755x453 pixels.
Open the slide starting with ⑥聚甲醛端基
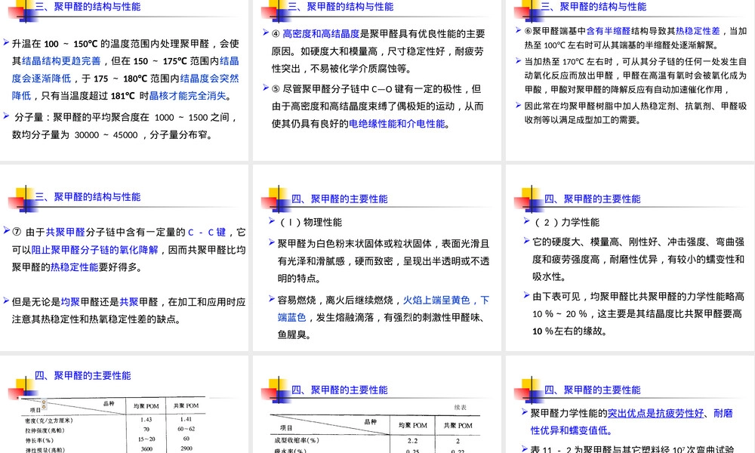(630, 80)
